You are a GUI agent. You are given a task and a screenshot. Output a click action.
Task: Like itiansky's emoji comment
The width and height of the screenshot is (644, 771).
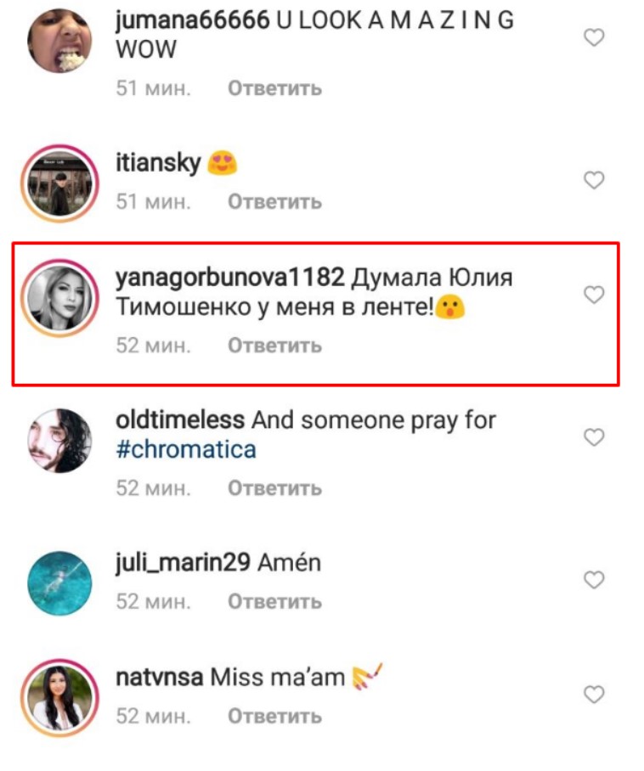point(594,180)
